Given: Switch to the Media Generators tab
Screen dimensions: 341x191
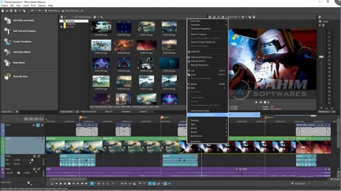Looking at the screenshot, I should click(89, 111).
